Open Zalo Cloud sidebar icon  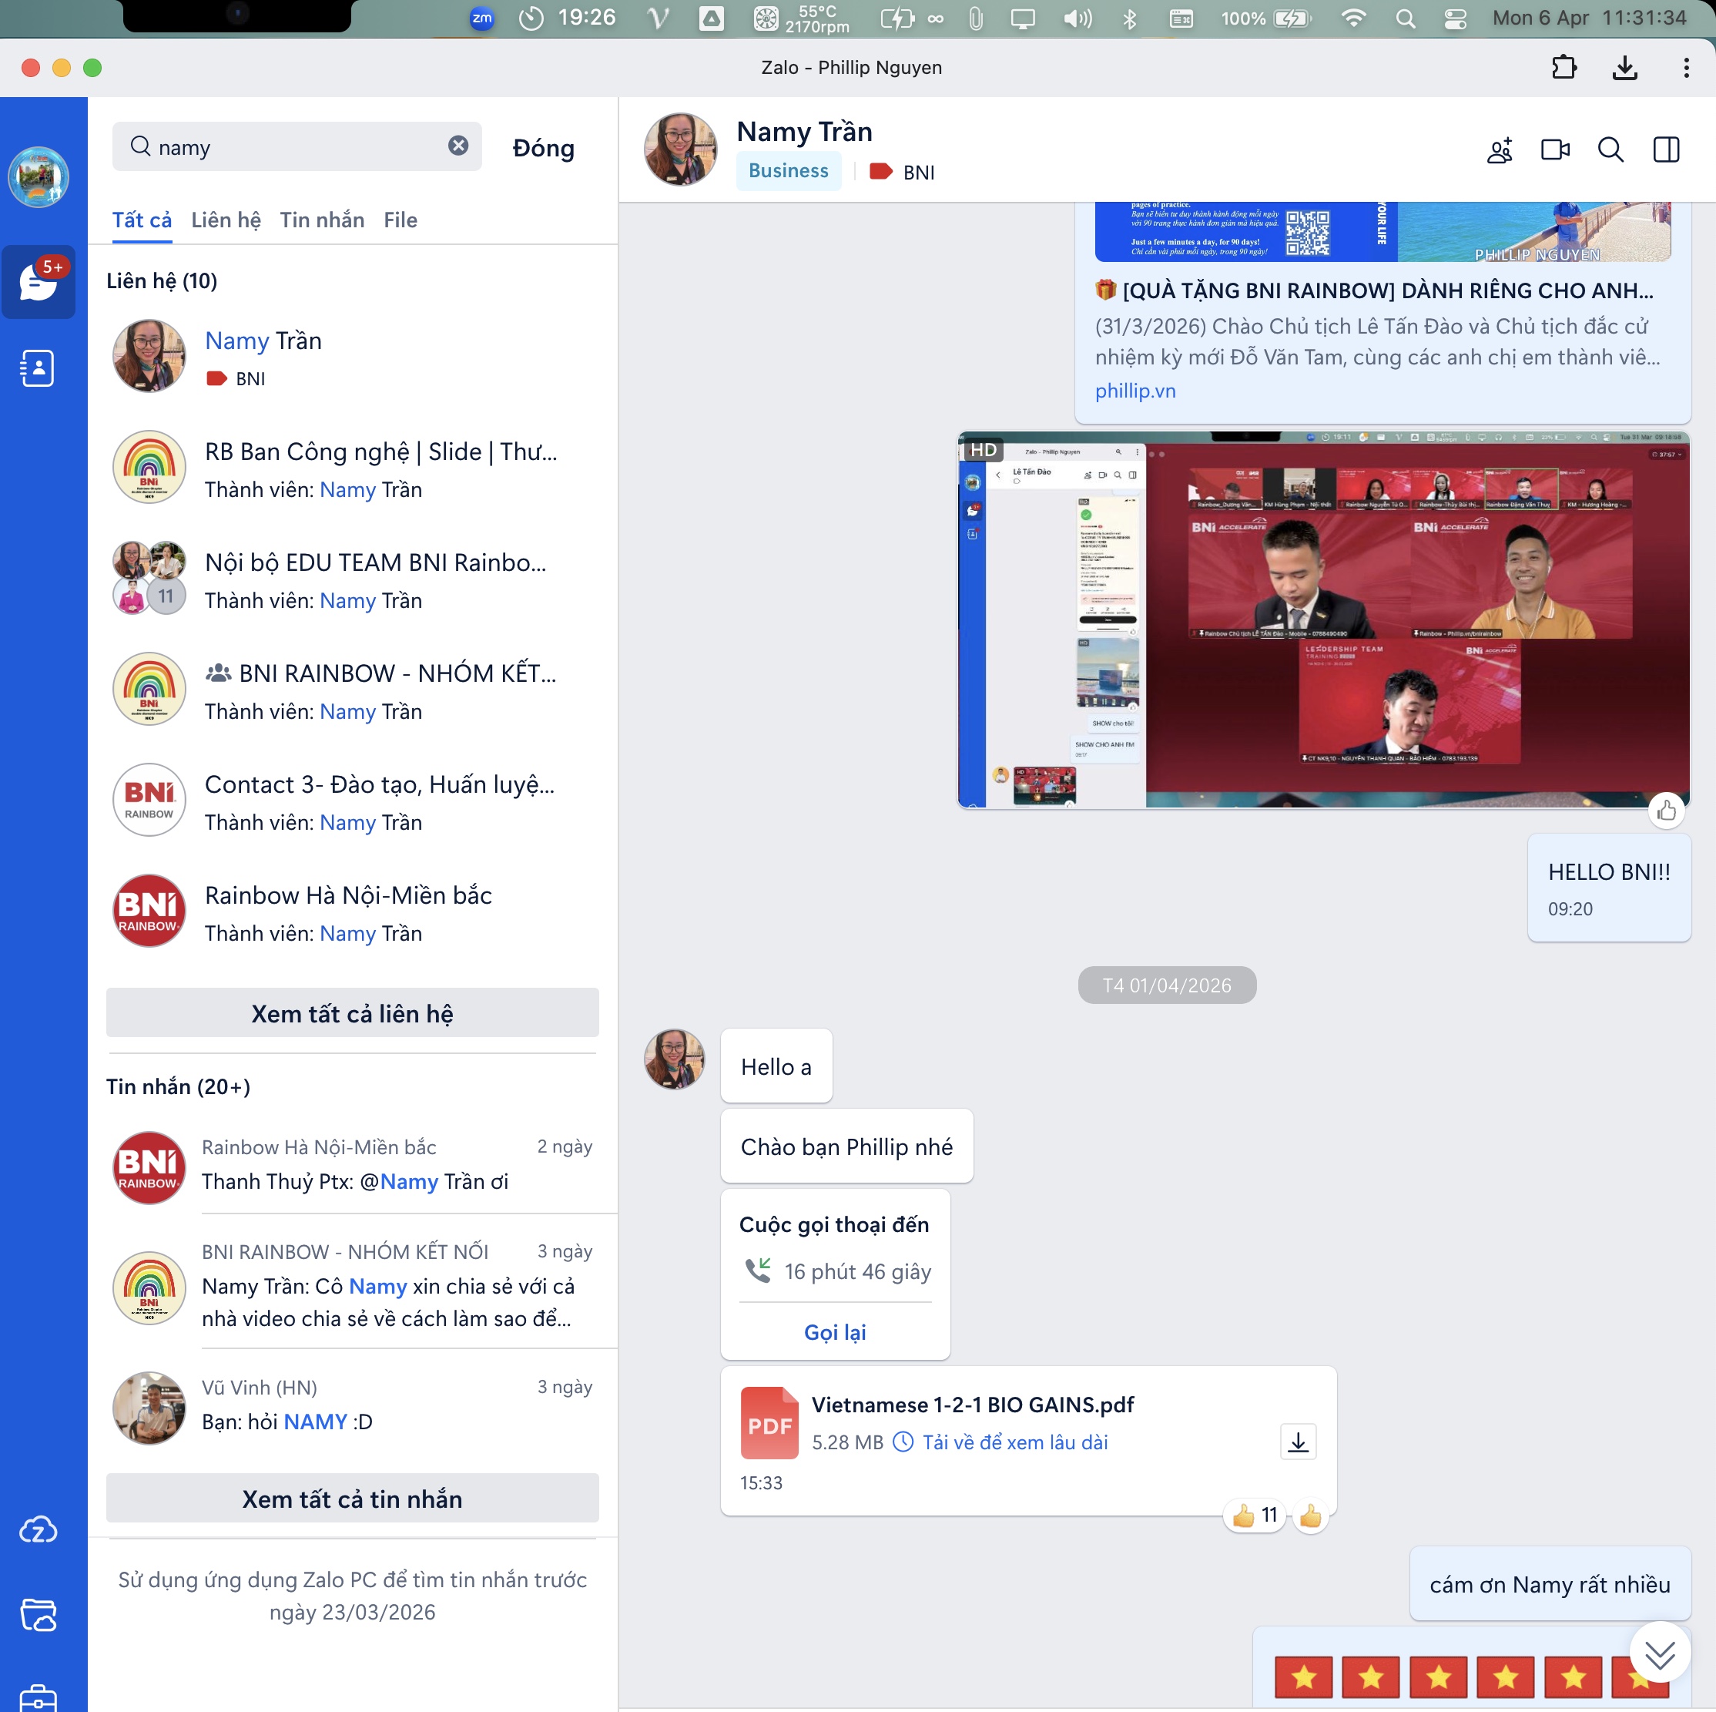click(x=37, y=1529)
